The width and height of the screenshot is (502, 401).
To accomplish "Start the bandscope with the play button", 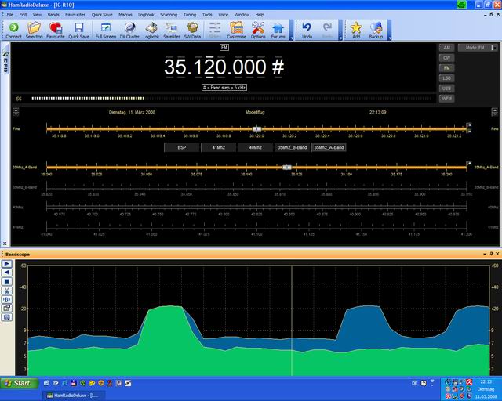I will click(x=6, y=264).
